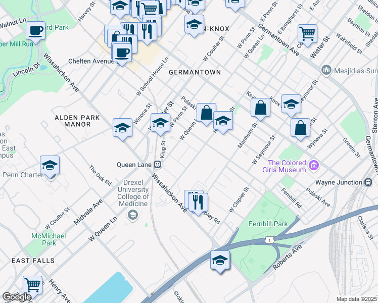Viewport: 378px width, 303px height.
Task: Click the Roberts Ave street label
Action: pos(287,257)
